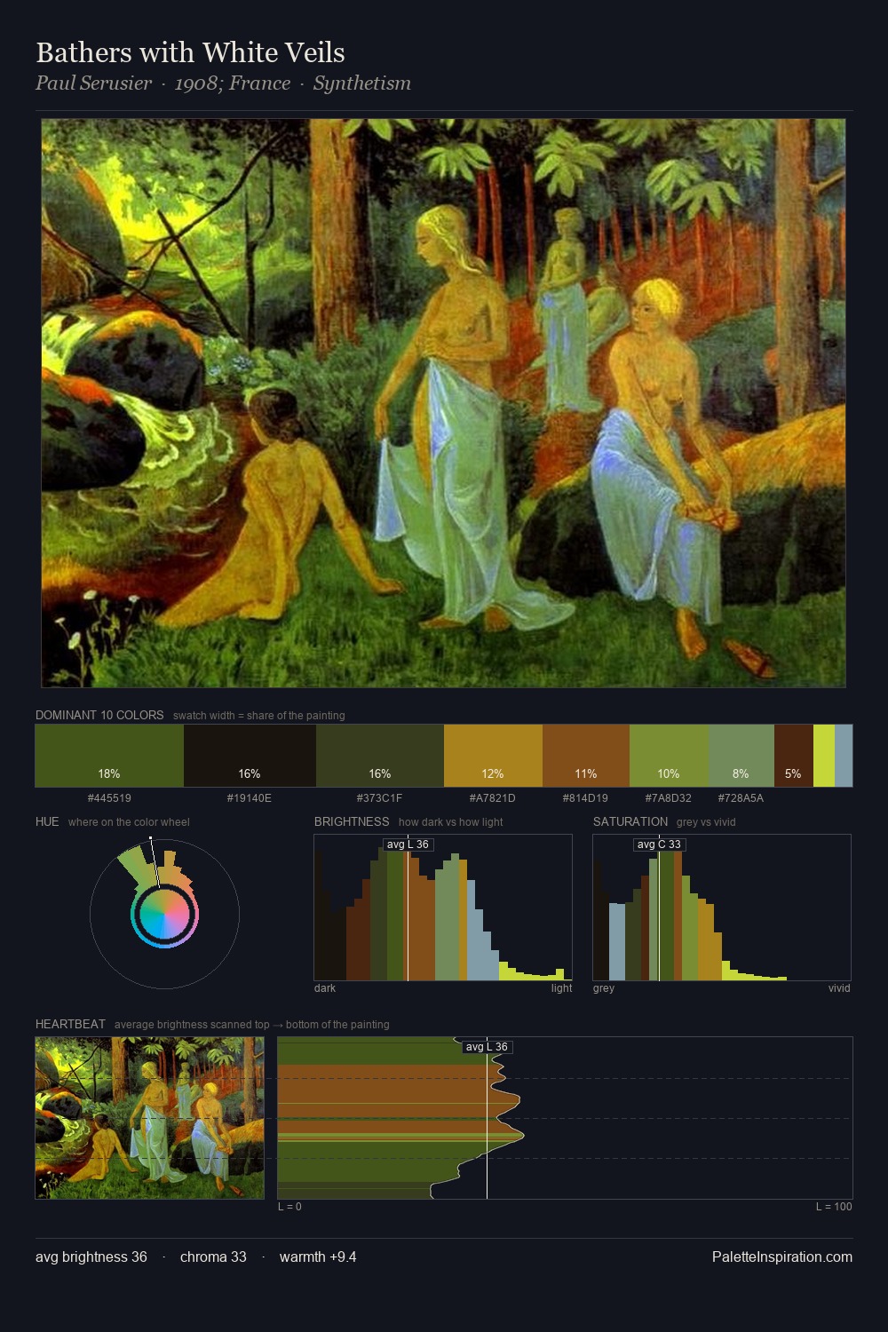Click the 'warmth +9.4' footer stat
This screenshot has height=1332, width=888.
(x=318, y=1257)
